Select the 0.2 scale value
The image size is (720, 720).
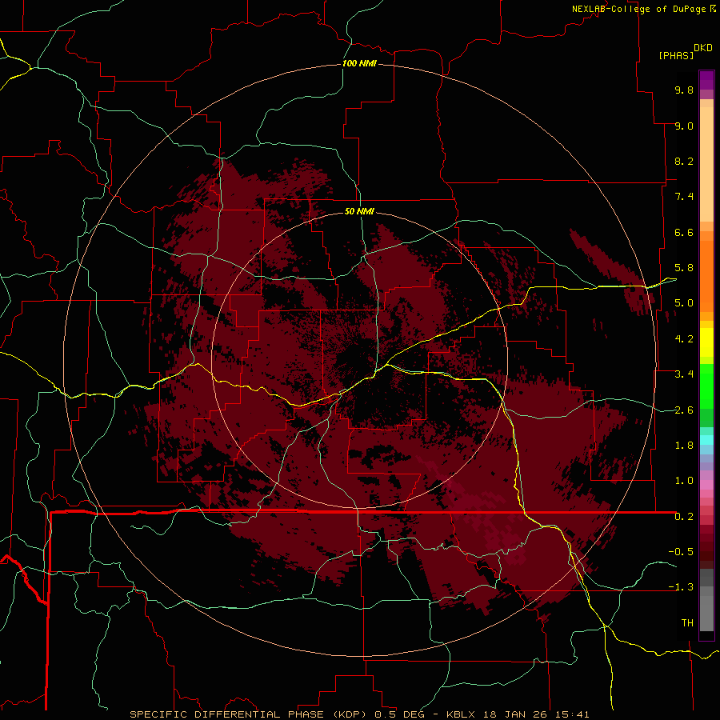pyautogui.click(x=684, y=517)
